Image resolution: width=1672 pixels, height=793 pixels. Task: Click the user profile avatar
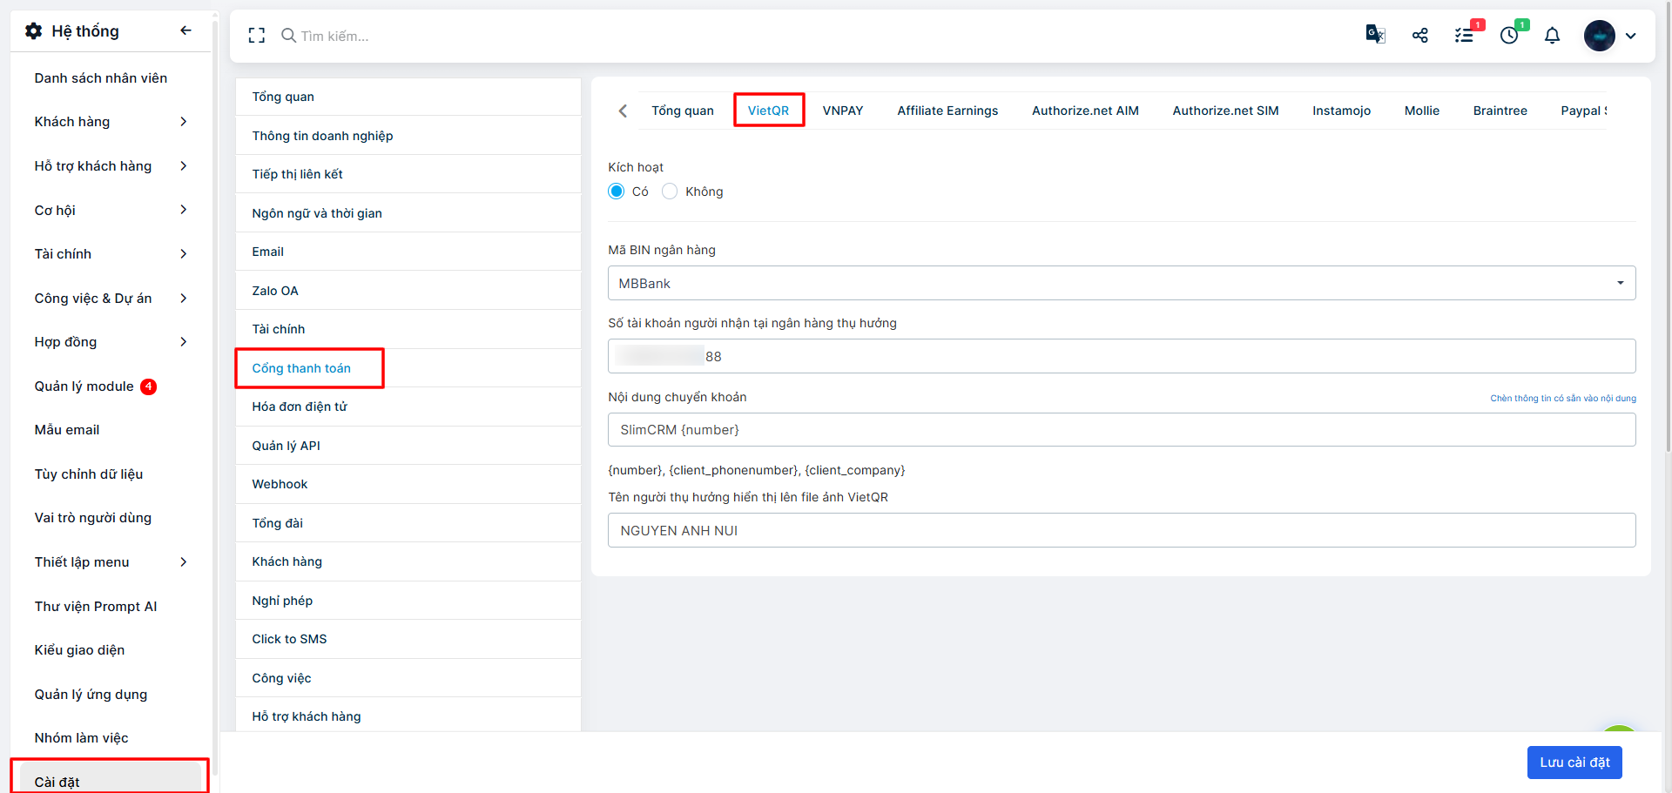[x=1599, y=36]
